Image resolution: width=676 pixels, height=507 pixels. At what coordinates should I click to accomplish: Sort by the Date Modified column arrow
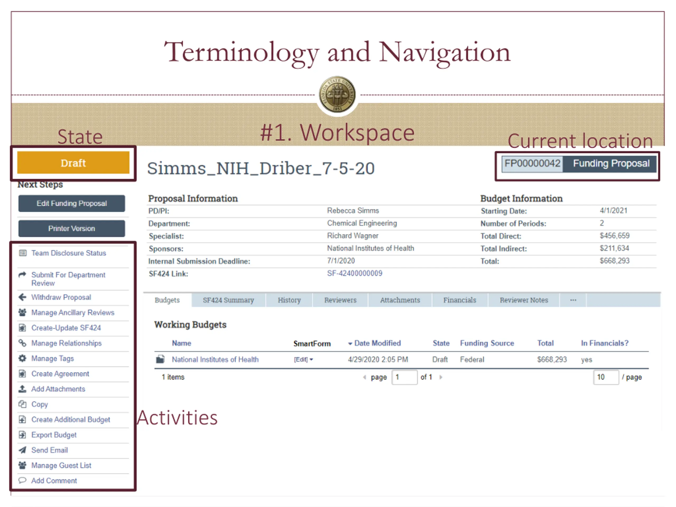click(x=350, y=344)
